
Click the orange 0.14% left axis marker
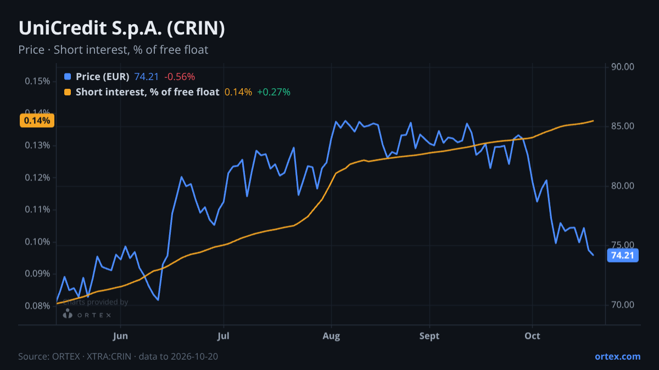(37, 121)
